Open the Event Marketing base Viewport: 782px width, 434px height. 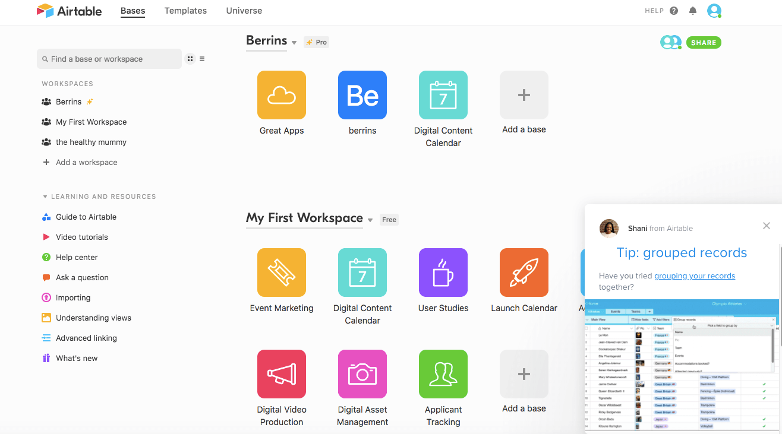282,273
